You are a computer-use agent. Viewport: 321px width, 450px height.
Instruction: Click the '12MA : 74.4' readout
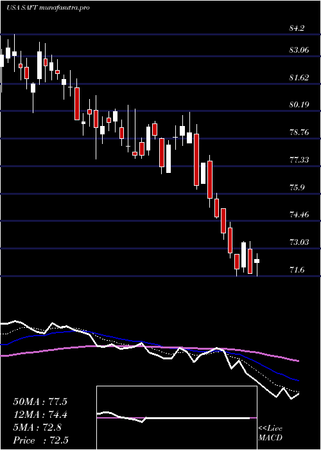click(x=40, y=415)
